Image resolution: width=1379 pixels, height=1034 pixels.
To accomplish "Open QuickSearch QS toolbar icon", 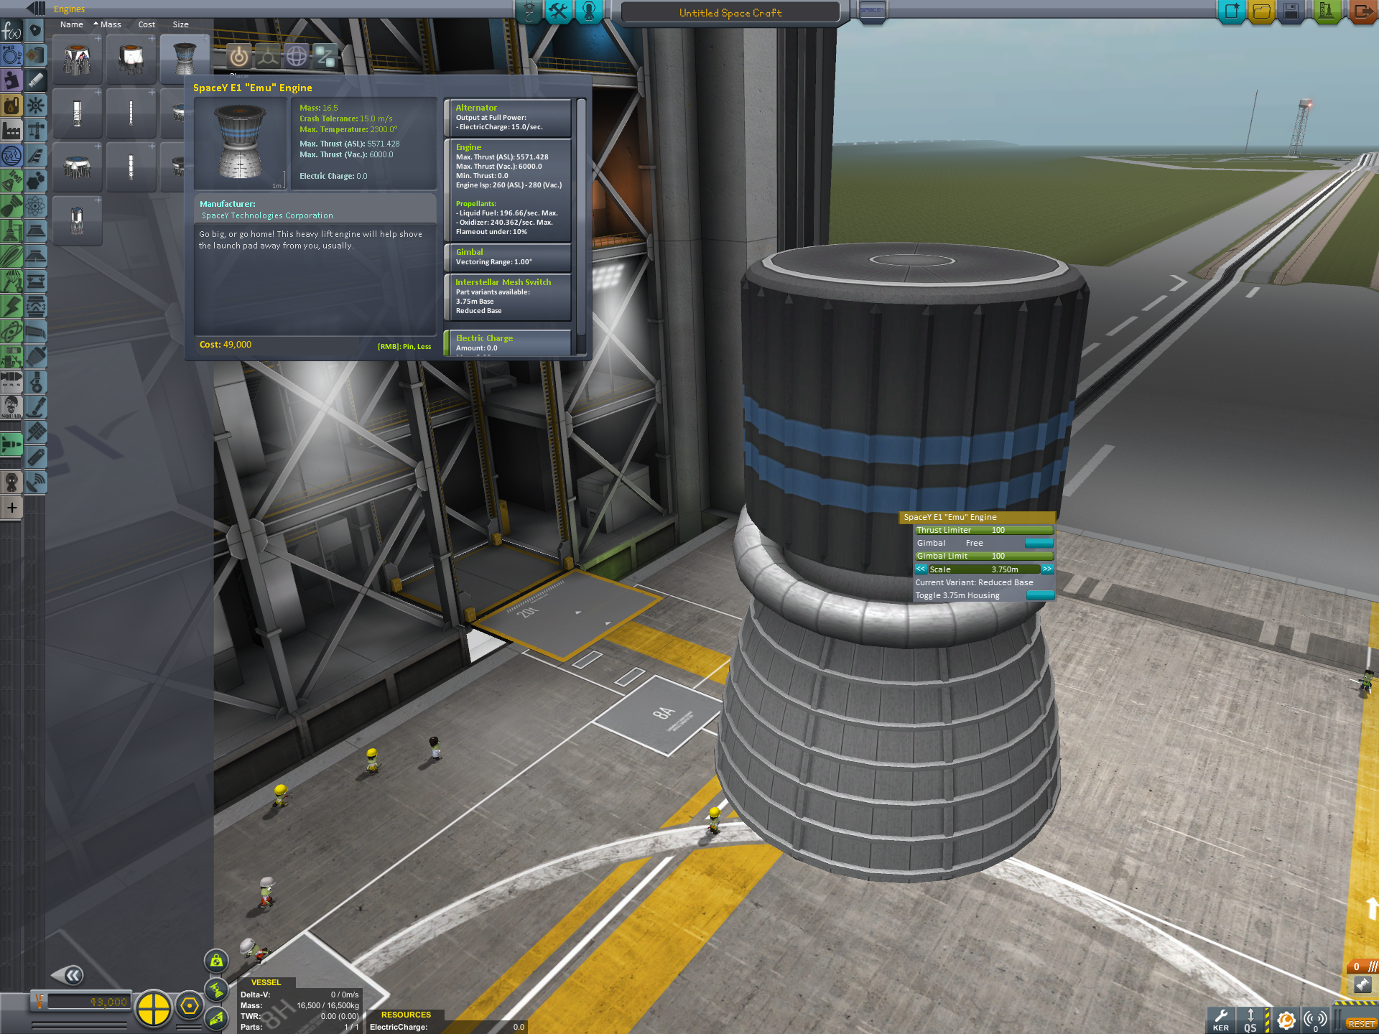I will coord(1250,1020).
